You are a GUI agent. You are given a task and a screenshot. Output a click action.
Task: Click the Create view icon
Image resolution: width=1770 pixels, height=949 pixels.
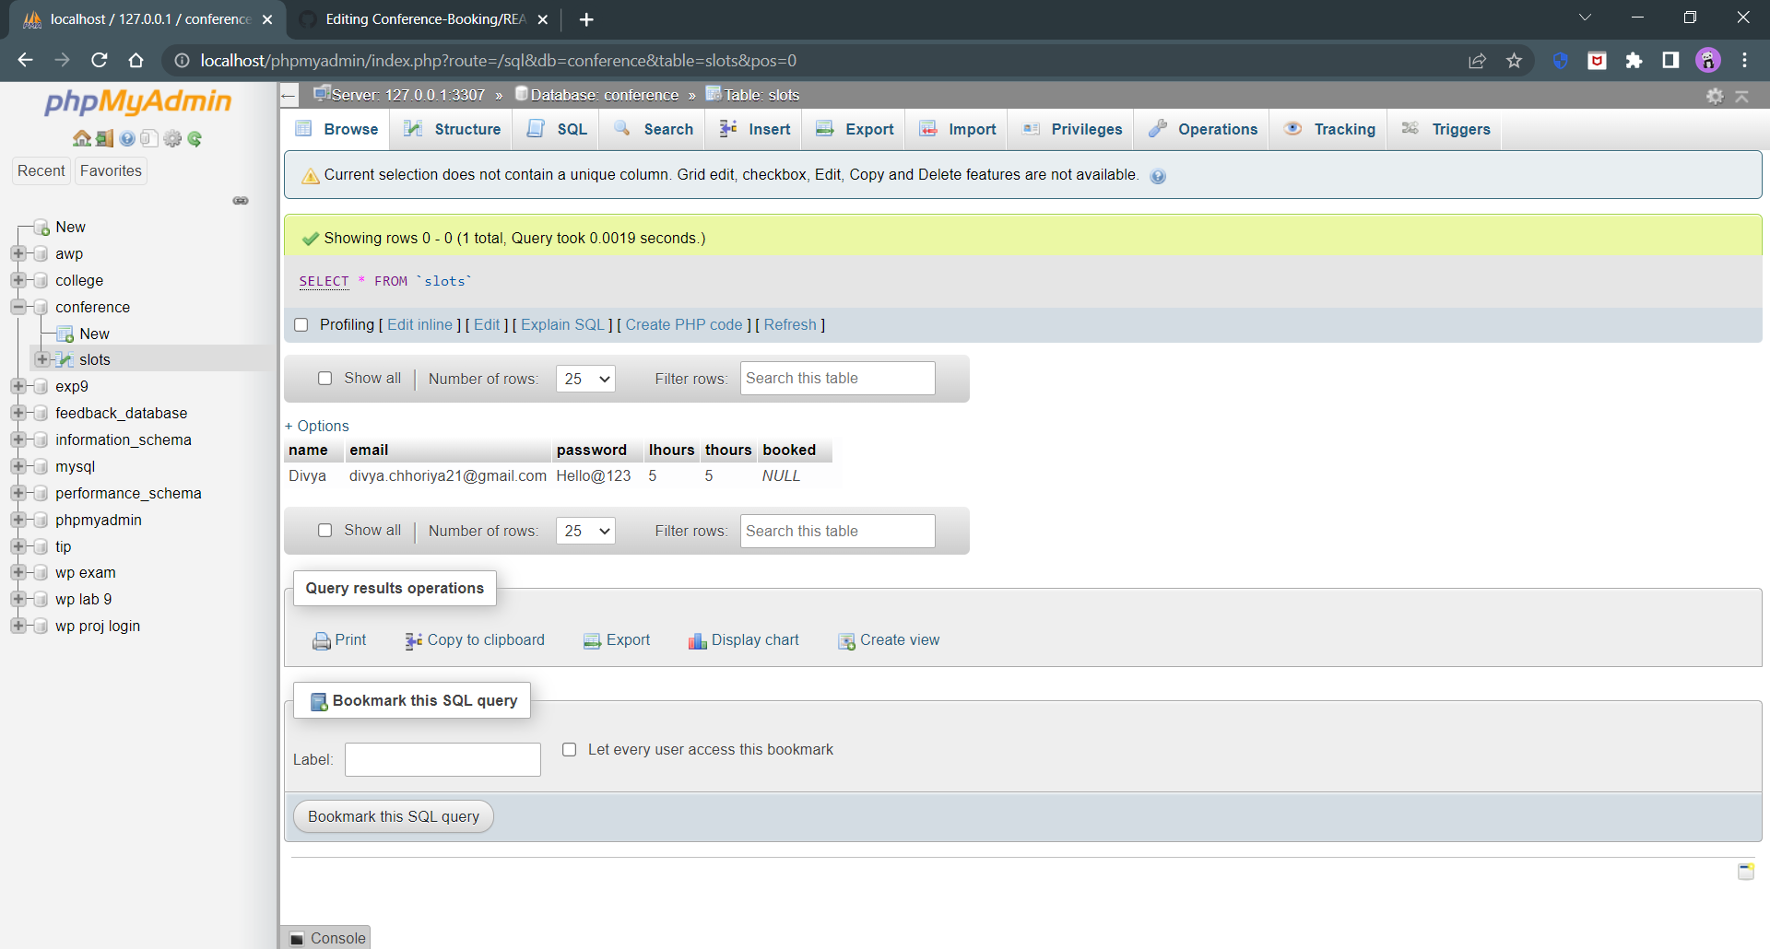(x=846, y=641)
